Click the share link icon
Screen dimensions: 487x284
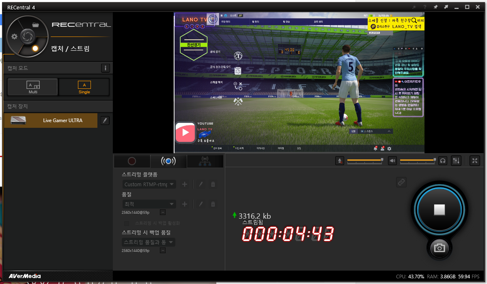coord(401,183)
